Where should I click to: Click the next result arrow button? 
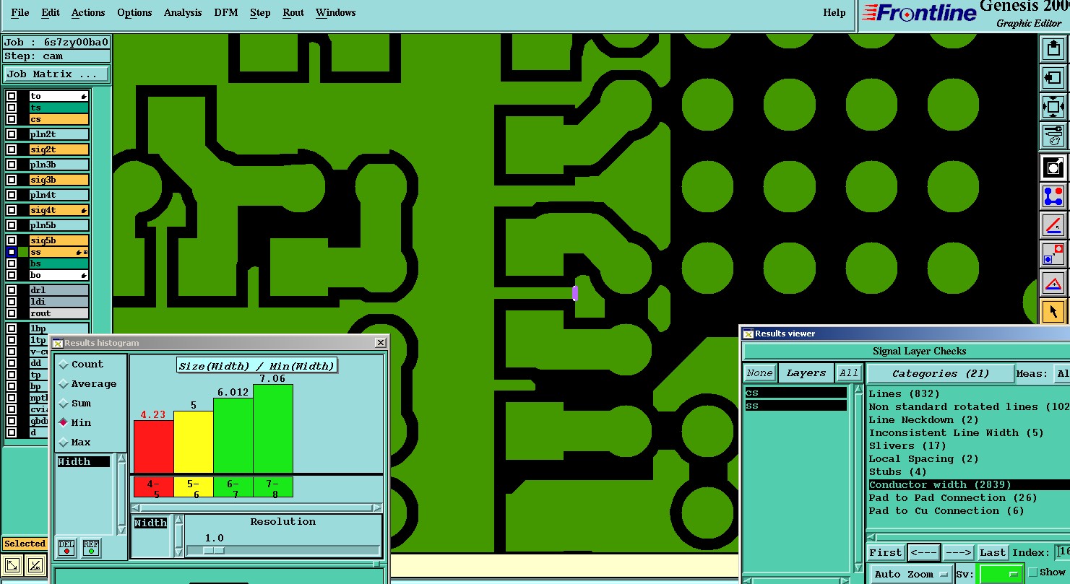(958, 552)
